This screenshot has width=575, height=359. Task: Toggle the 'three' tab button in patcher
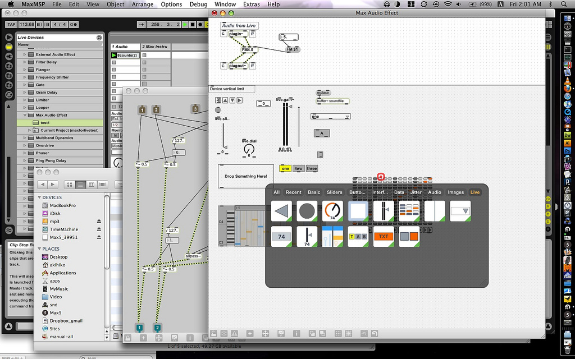click(312, 168)
